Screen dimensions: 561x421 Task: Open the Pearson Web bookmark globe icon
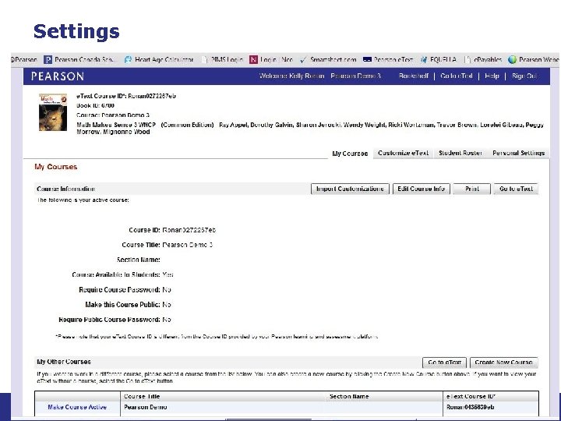click(x=512, y=59)
